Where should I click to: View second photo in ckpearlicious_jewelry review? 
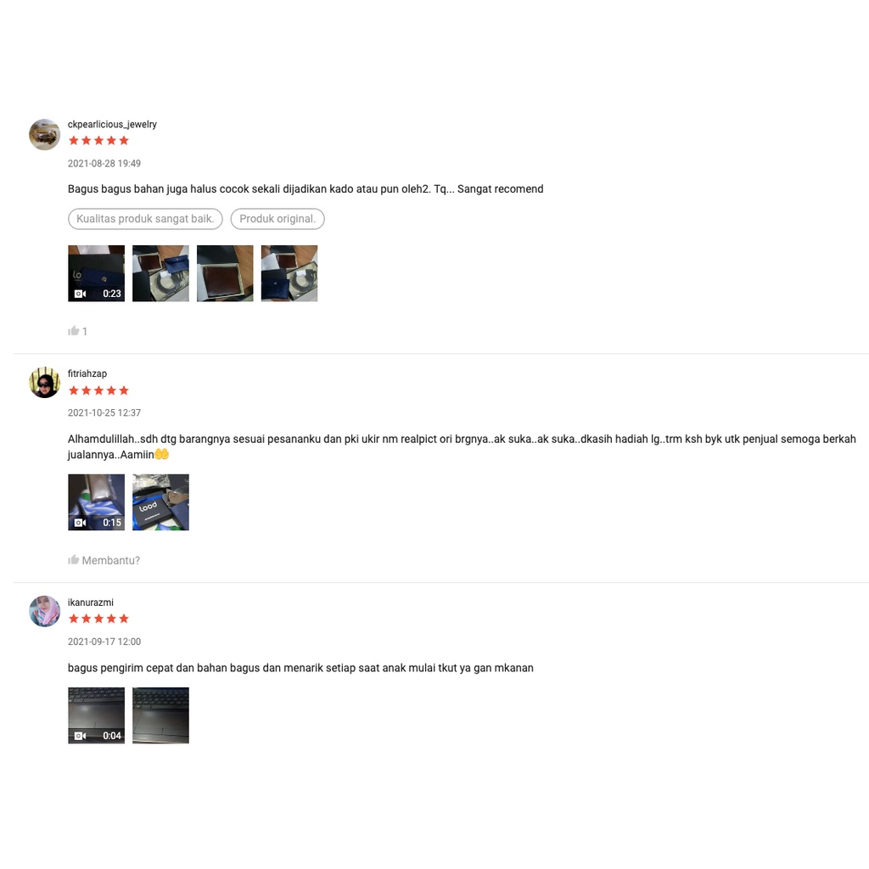pyautogui.click(x=160, y=274)
